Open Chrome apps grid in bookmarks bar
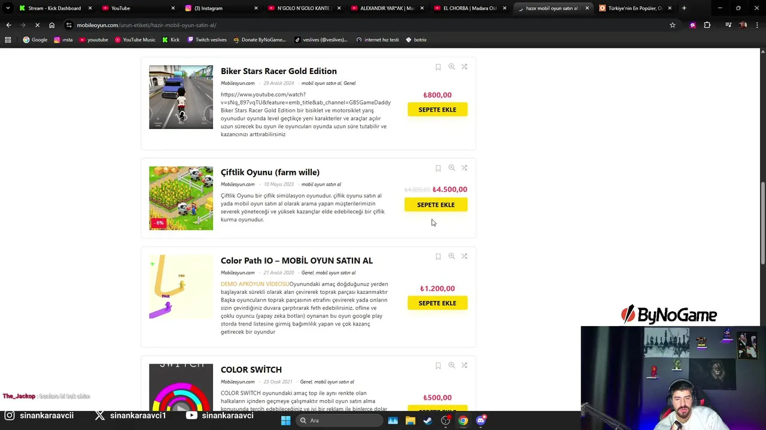Image resolution: width=766 pixels, height=430 pixels. tap(8, 39)
